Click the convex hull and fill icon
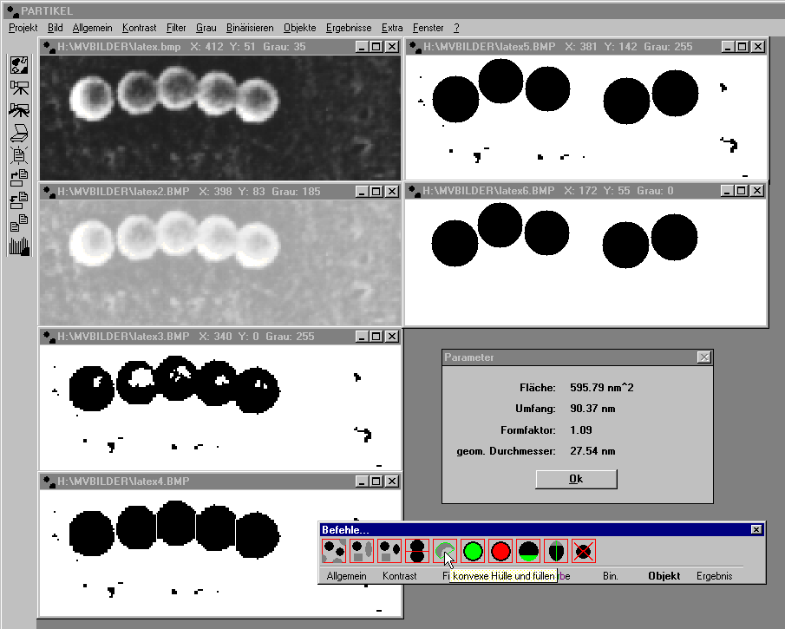 (445, 552)
